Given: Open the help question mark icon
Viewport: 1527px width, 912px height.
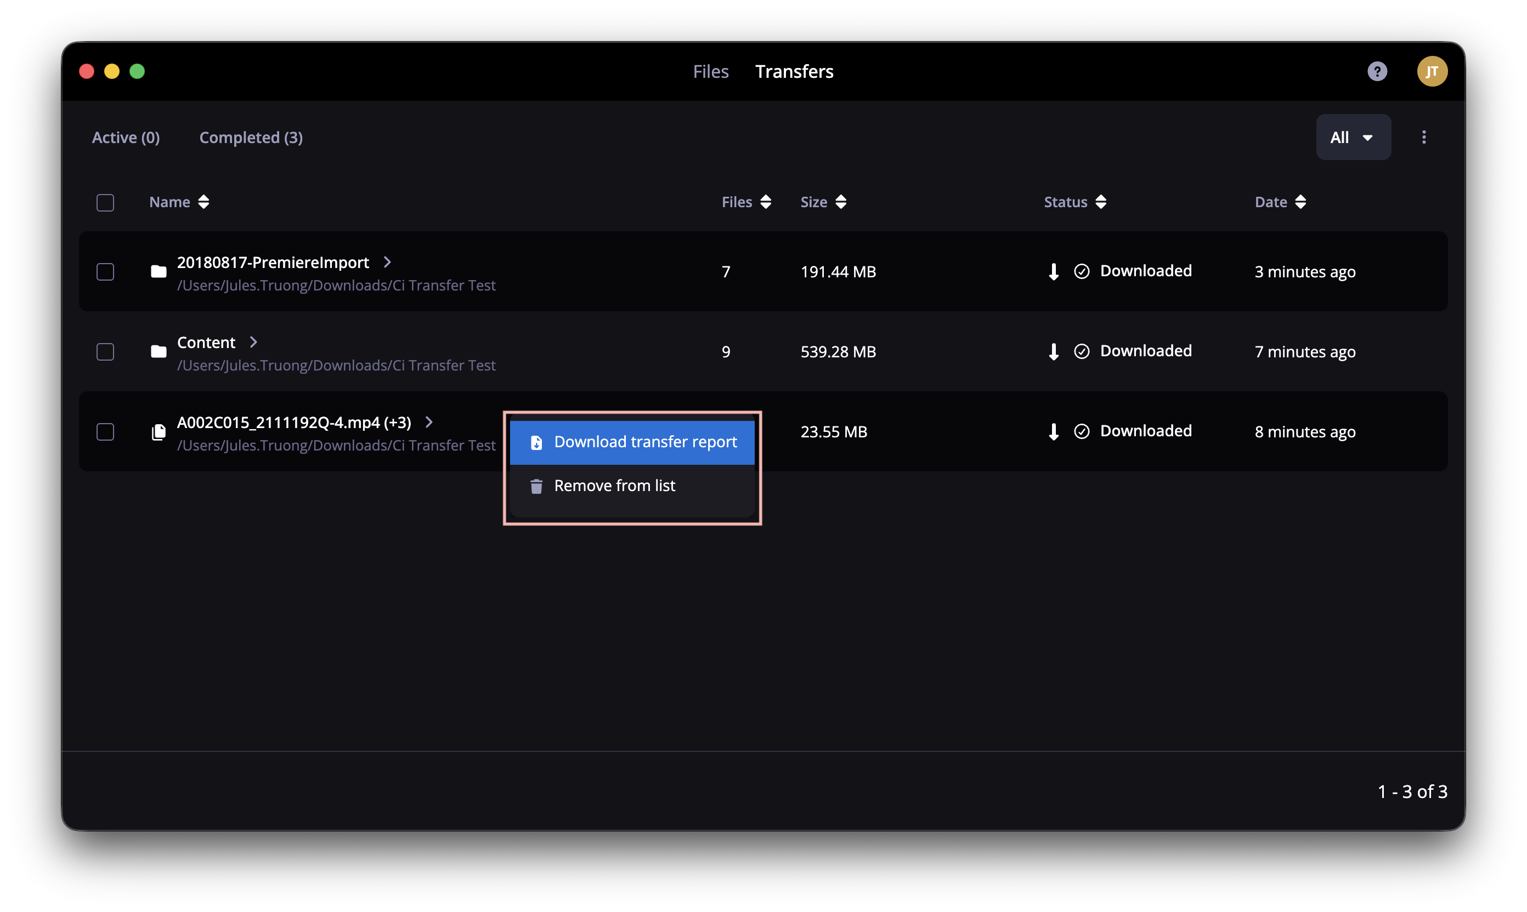Looking at the screenshot, I should 1376,71.
